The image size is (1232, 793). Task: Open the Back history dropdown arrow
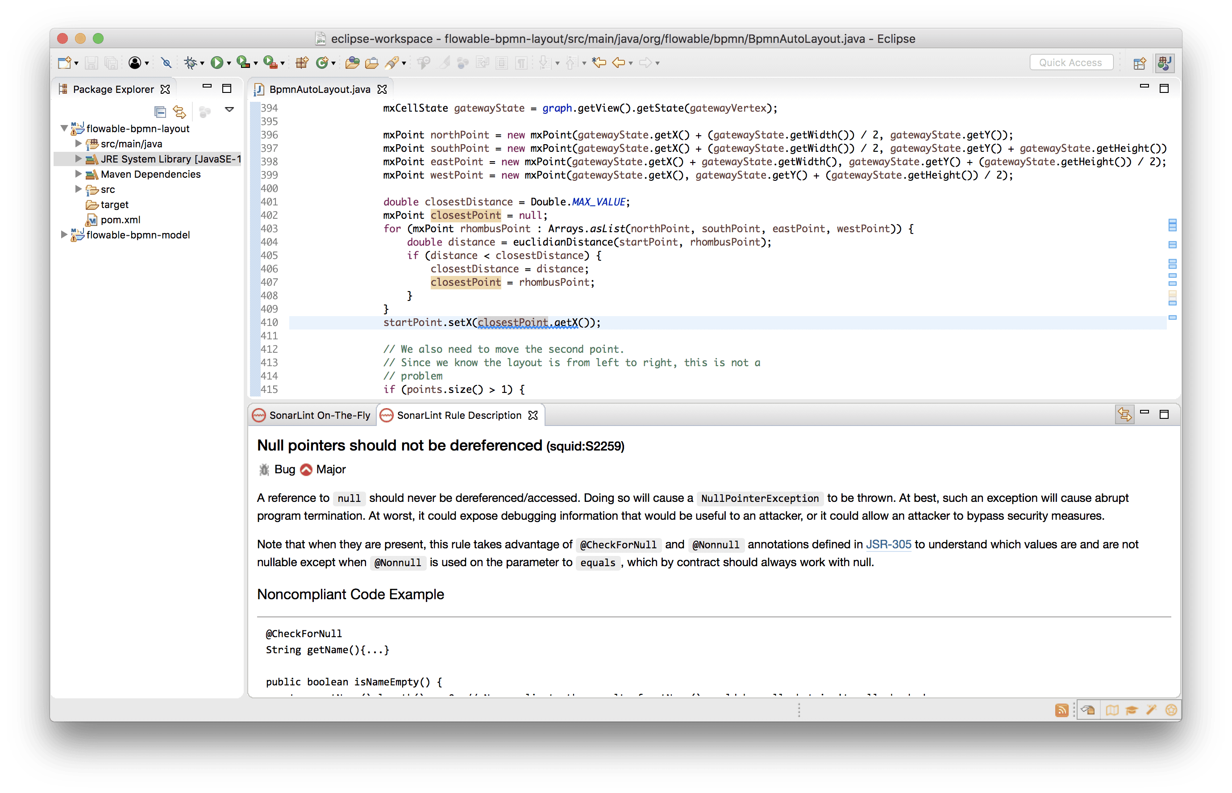(631, 63)
